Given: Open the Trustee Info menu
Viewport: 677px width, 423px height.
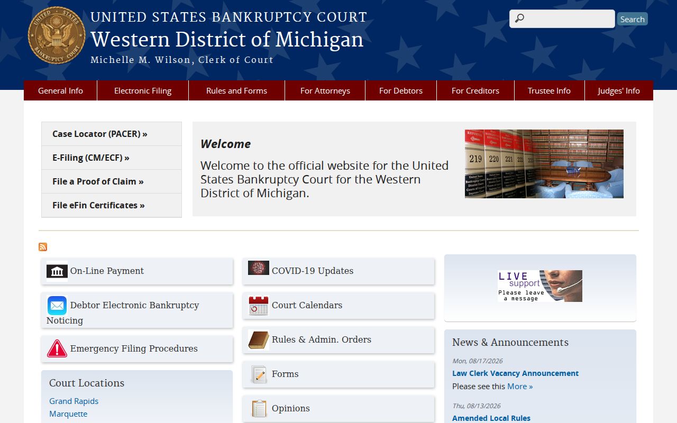Looking at the screenshot, I should [x=549, y=90].
